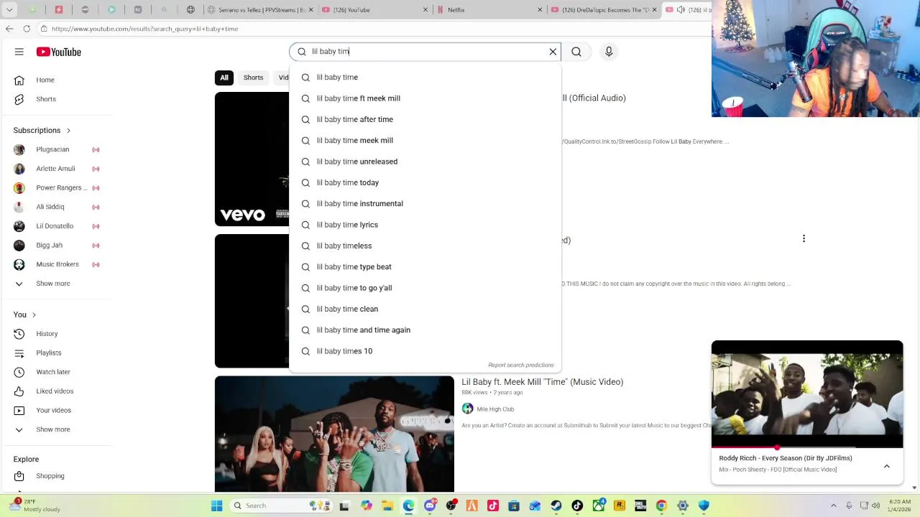
Task: Click the miniplayer video preview
Action: (807, 393)
